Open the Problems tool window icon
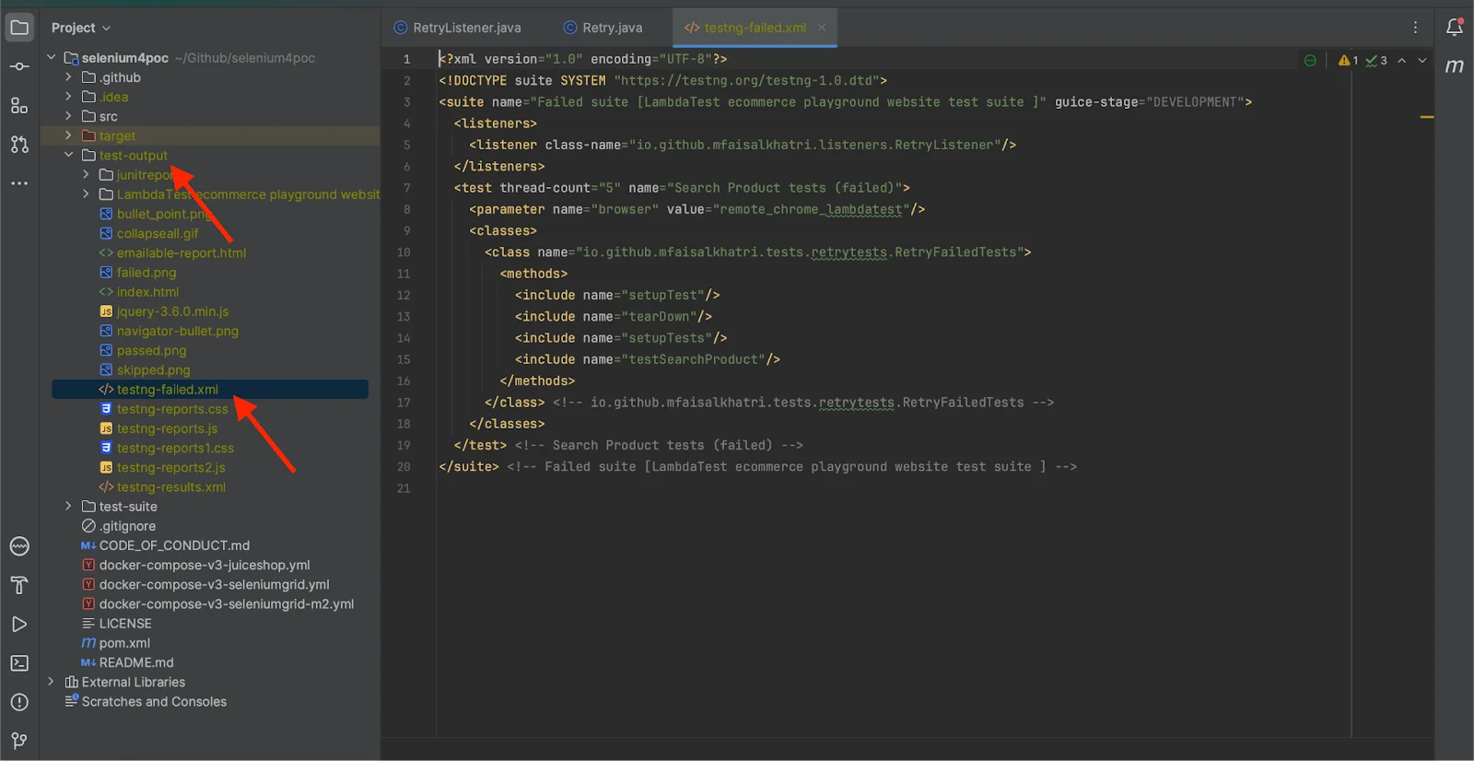This screenshot has height=761, width=1474. point(19,702)
